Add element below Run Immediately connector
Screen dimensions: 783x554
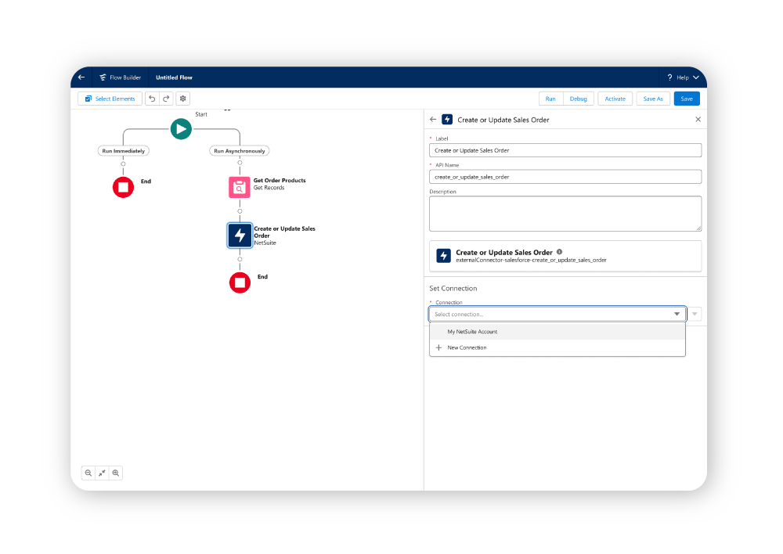(x=124, y=164)
